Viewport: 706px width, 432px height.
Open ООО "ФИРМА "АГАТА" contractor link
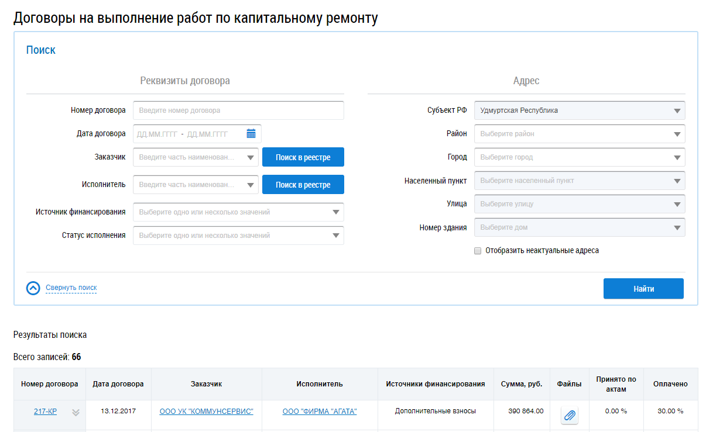319,412
